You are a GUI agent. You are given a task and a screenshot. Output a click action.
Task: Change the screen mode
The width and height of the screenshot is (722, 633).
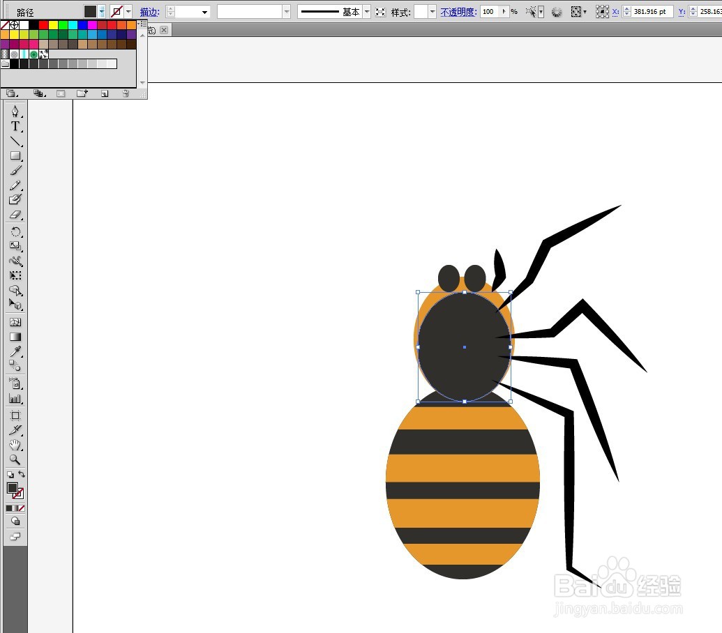pyautogui.click(x=15, y=536)
